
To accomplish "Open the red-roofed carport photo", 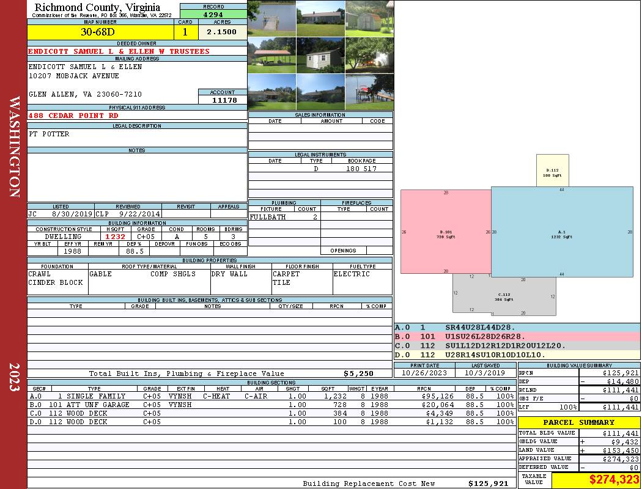I will tap(272, 56).
